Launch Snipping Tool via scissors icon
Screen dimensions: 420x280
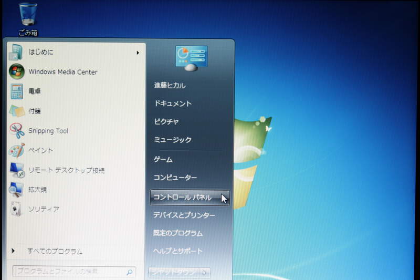(x=17, y=130)
